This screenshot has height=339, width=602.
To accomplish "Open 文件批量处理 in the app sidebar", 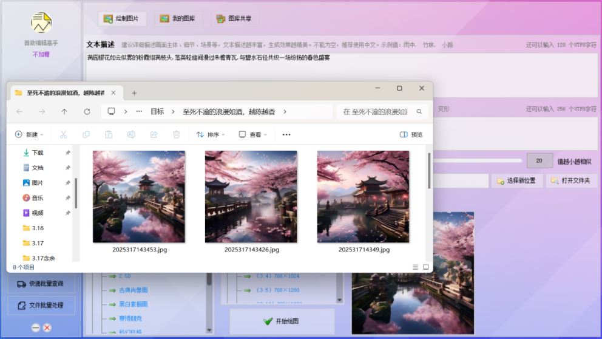I will click(41, 306).
